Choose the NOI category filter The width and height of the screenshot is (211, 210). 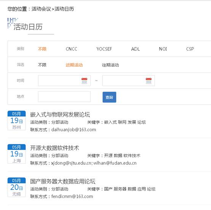(163, 49)
